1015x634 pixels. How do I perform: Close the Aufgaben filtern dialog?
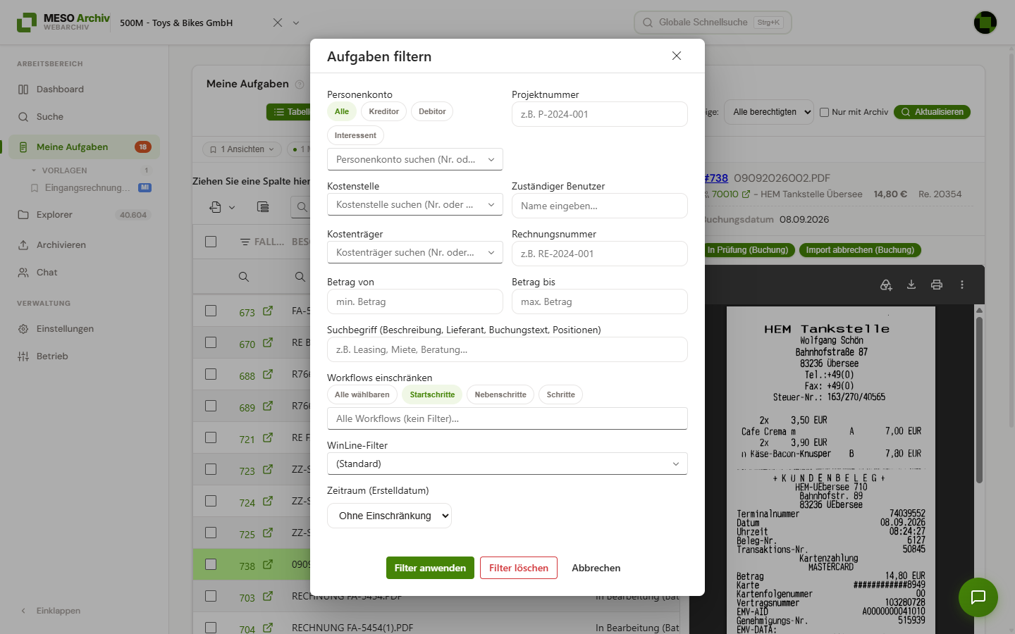click(677, 56)
